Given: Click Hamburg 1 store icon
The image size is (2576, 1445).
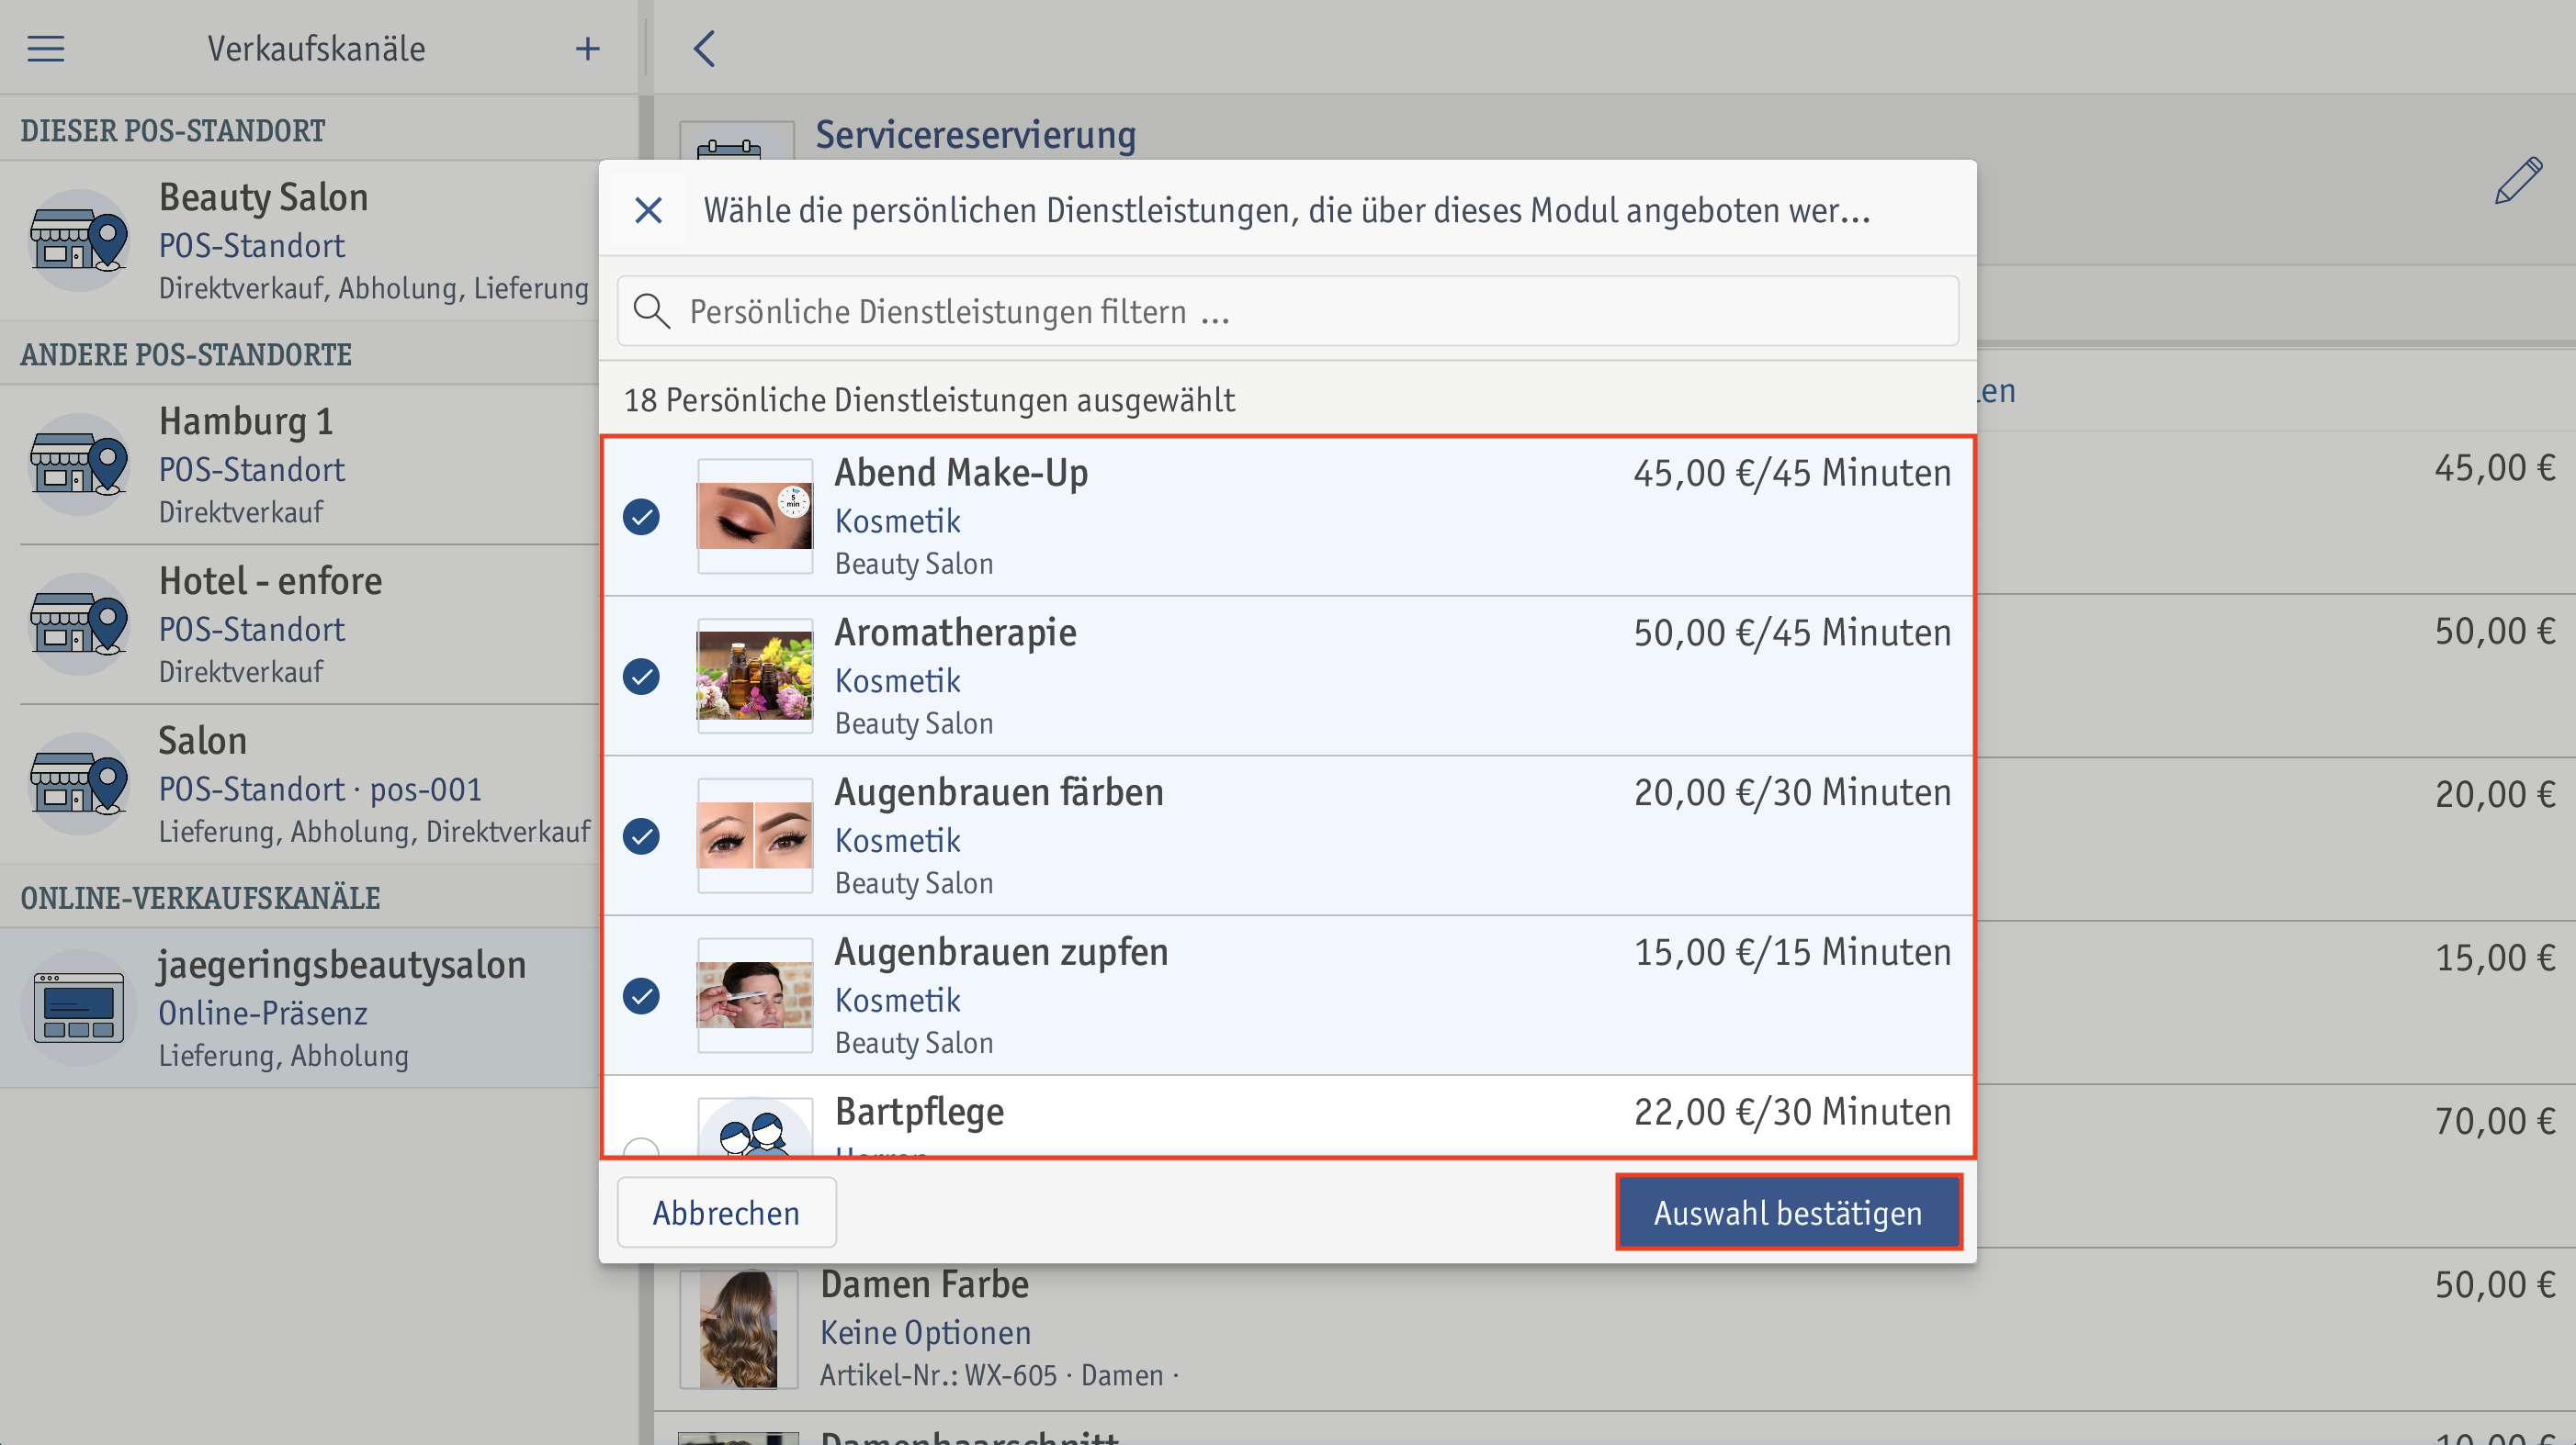Looking at the screenshot, I should [79, 465].
